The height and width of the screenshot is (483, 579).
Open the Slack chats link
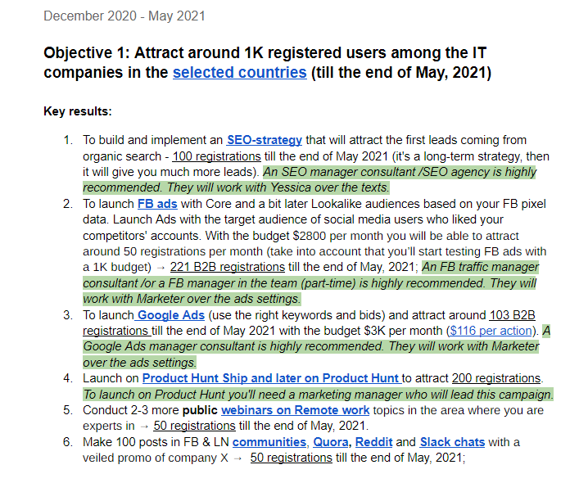click(x=452, y=442)
